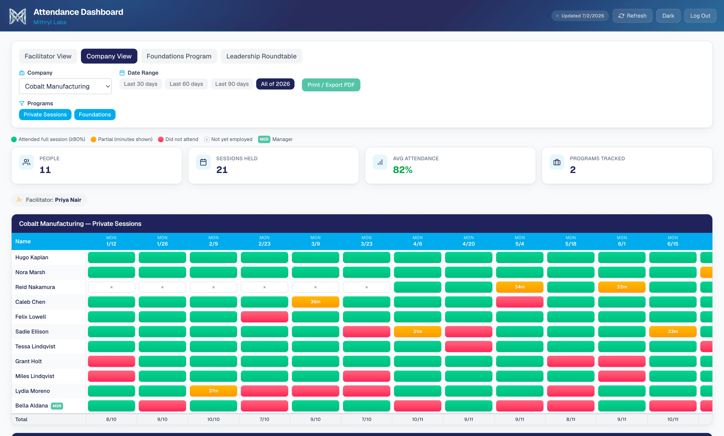Click the Name column header

pyautogui.click(x=23, y=241)
